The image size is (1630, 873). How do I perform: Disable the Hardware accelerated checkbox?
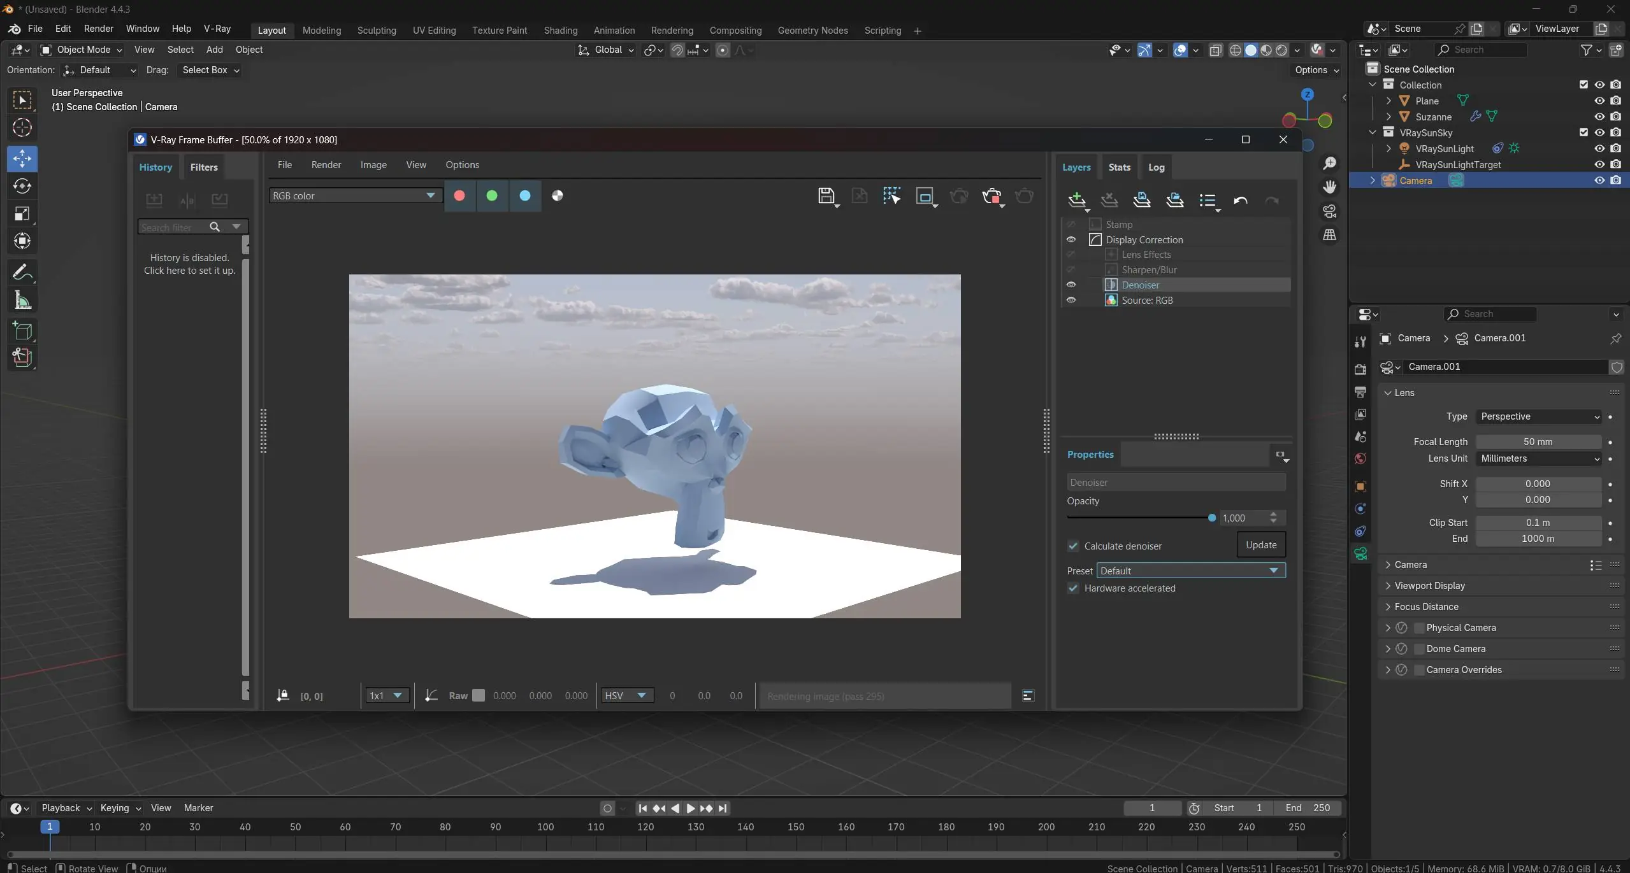1074,588
